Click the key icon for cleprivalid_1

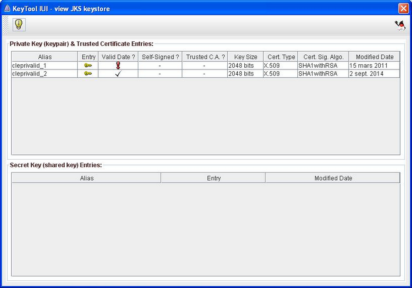pyautogui.click(x=88, y=65)
